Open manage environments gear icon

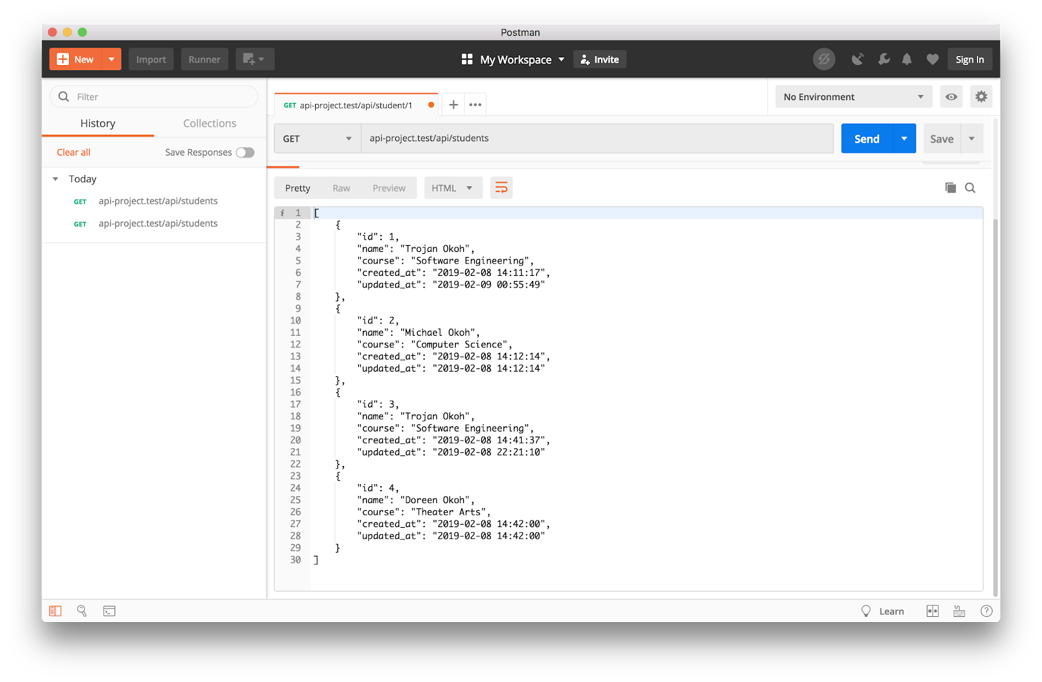981,97
